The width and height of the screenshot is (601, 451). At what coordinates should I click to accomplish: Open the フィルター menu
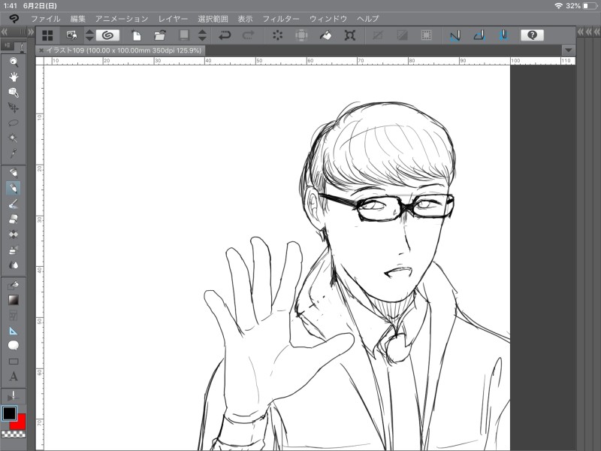tap(281, 18)
